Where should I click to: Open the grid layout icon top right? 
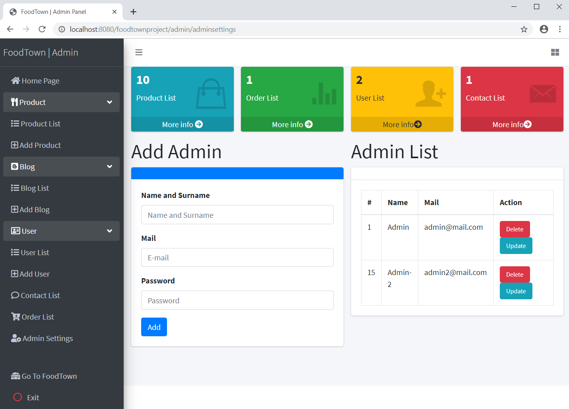(x=555, y=52)
